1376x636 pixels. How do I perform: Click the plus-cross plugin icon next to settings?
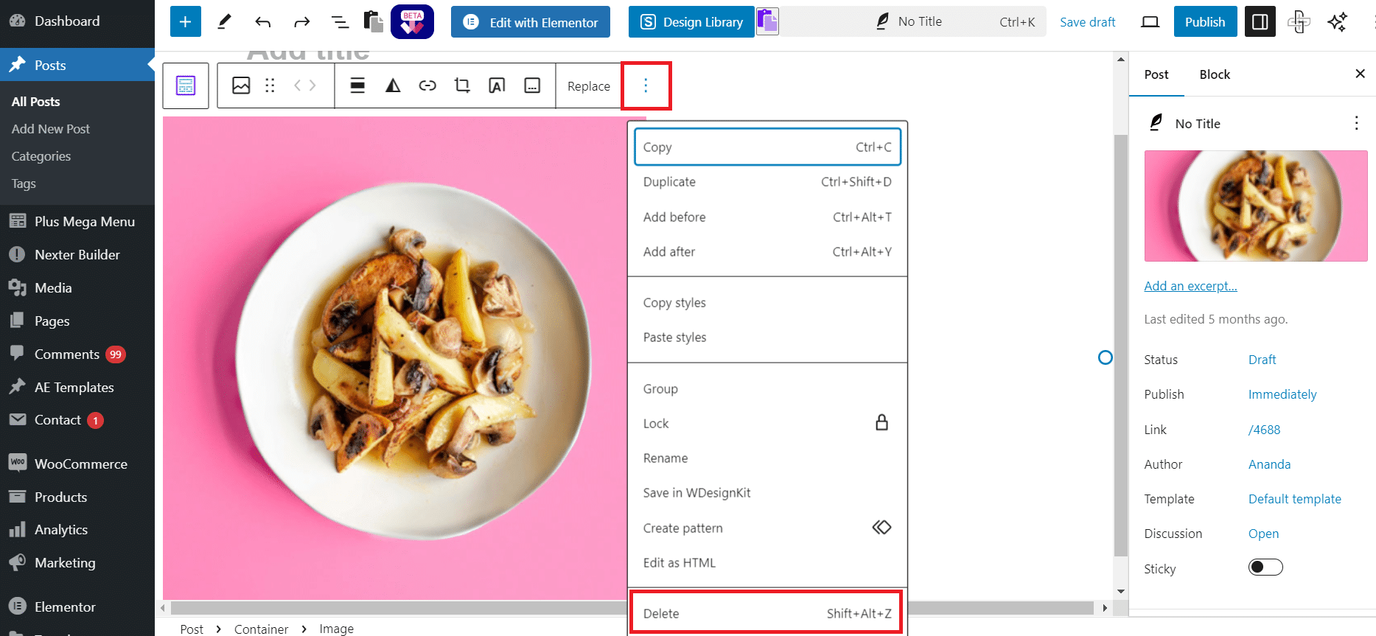[x=1299, y=22]
